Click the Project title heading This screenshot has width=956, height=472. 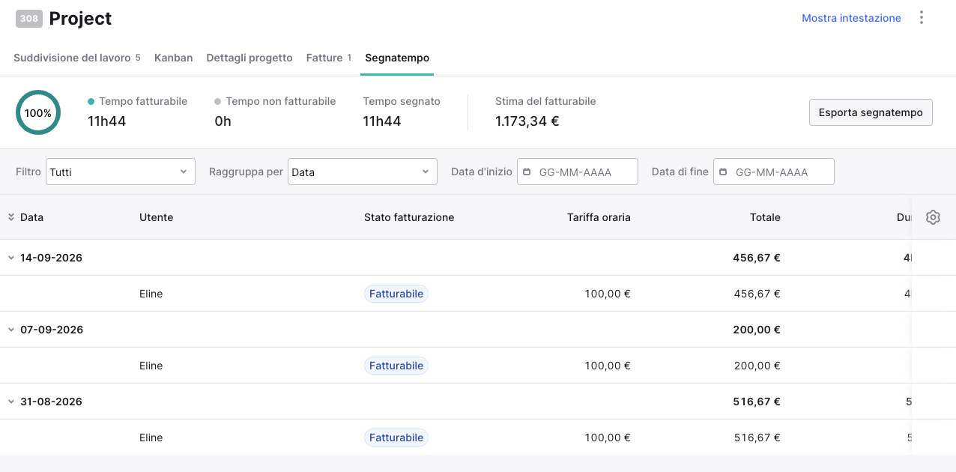point(80,19)
